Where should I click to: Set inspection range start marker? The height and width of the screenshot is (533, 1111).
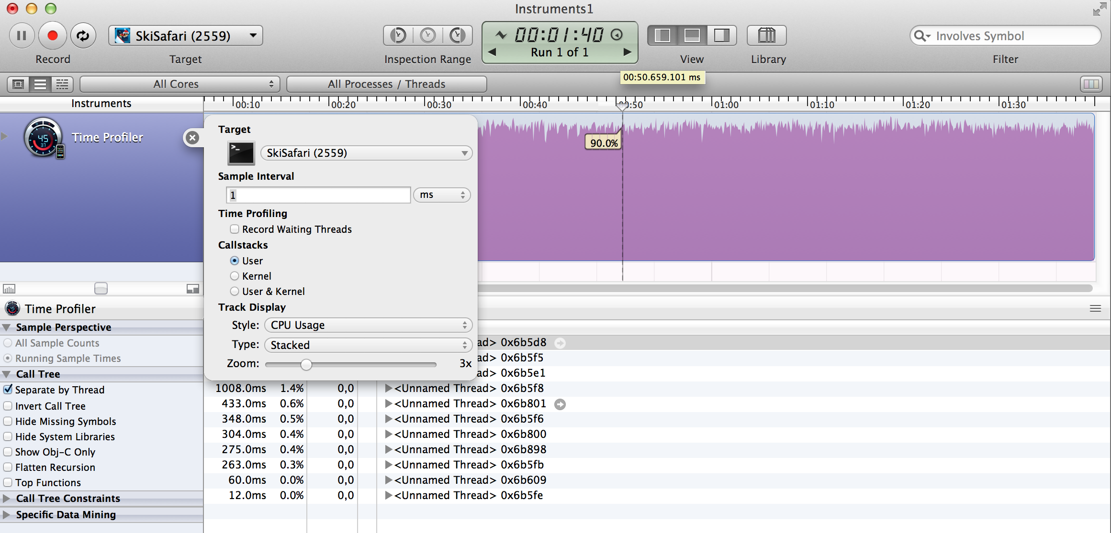(x=398, y=35)
